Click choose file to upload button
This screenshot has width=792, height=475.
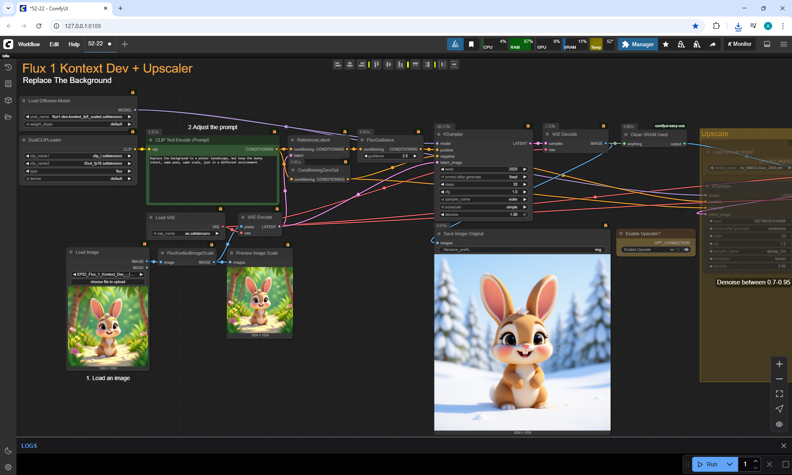pyautogui.click(x=108, y=282)
